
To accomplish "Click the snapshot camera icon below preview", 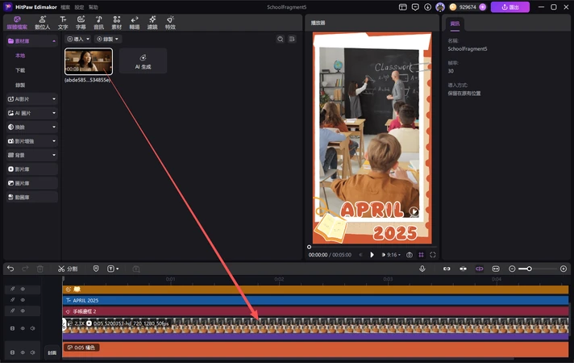I will point(410,255).
